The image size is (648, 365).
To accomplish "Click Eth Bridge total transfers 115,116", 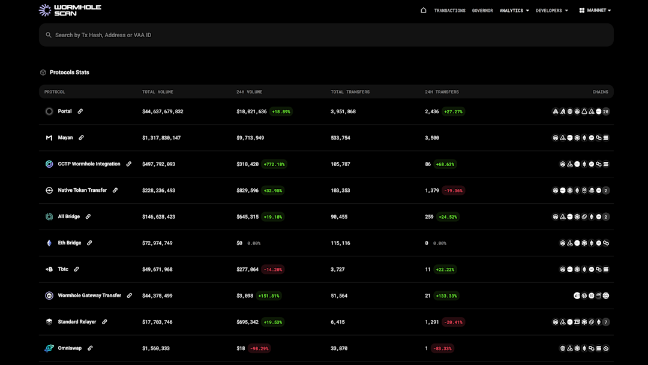I will [x=340, y=243].
